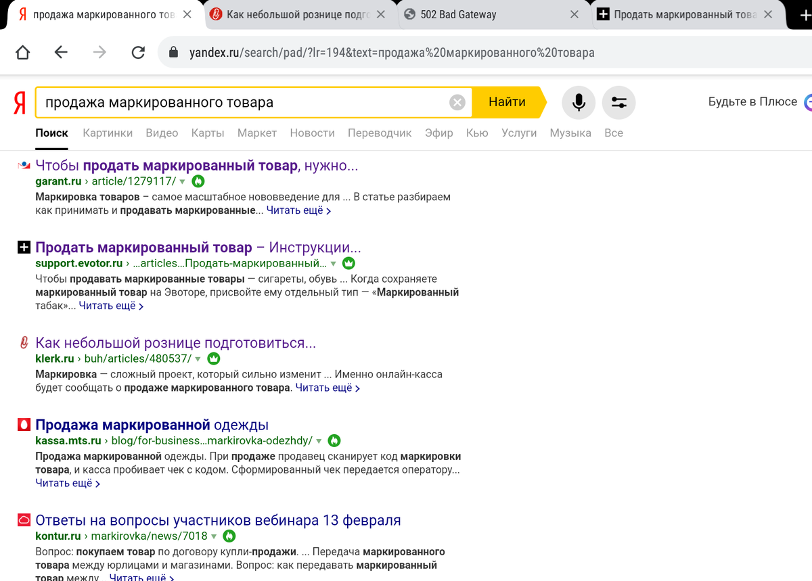
Task: Navigate back with the left arrow
Action: [61, 53]
